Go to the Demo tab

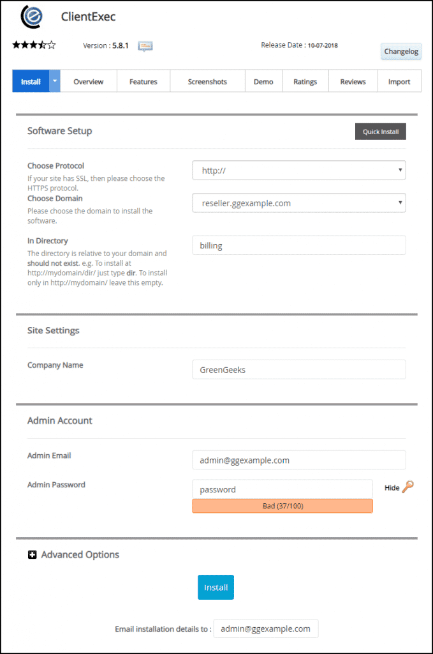click(263, 82)
